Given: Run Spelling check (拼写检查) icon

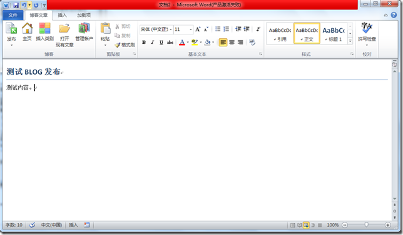Looking at the screenshot, I should tap(367, 28).
